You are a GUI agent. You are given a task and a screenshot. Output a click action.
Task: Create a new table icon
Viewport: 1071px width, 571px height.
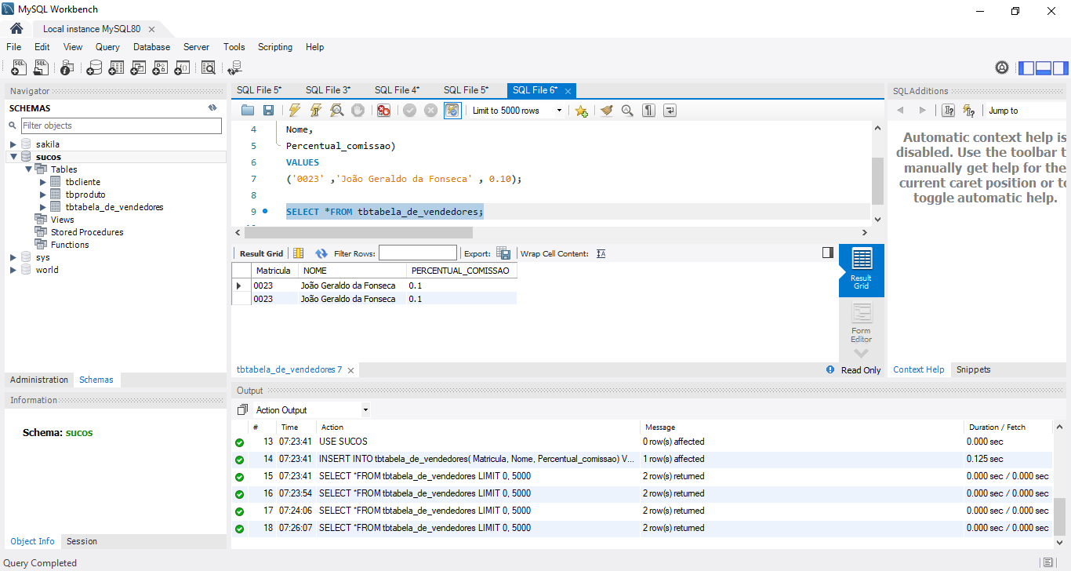coord(116,68)
